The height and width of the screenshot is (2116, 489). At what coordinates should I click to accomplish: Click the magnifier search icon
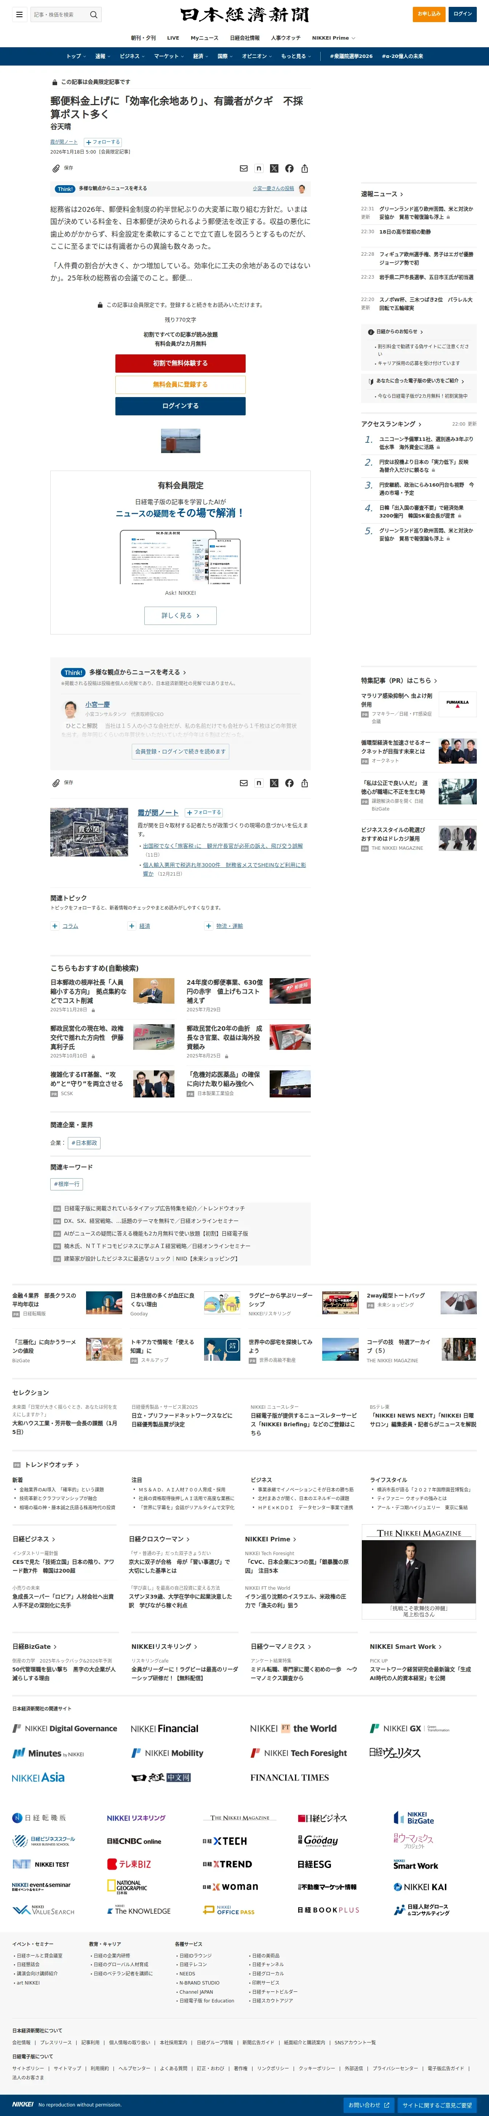click(94, 14)
